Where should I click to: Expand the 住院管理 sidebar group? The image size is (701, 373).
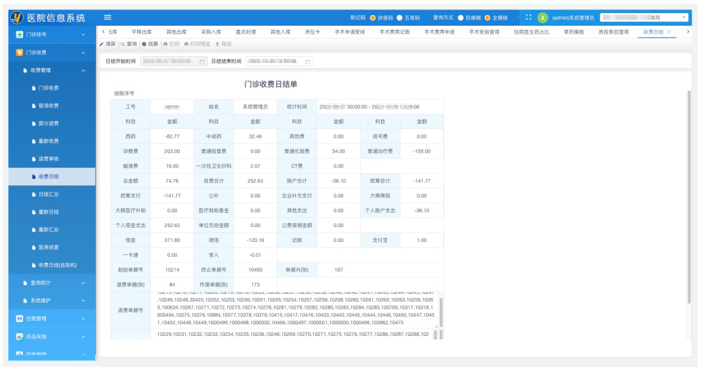pos(84,318)
